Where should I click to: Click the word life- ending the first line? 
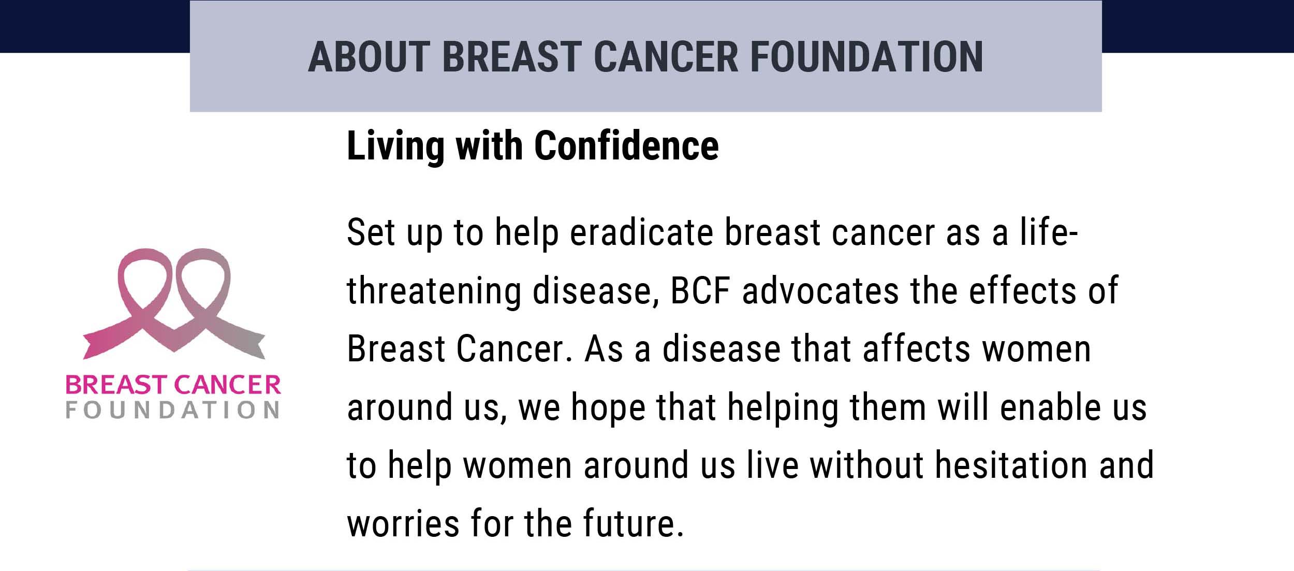pos(1049,232)
